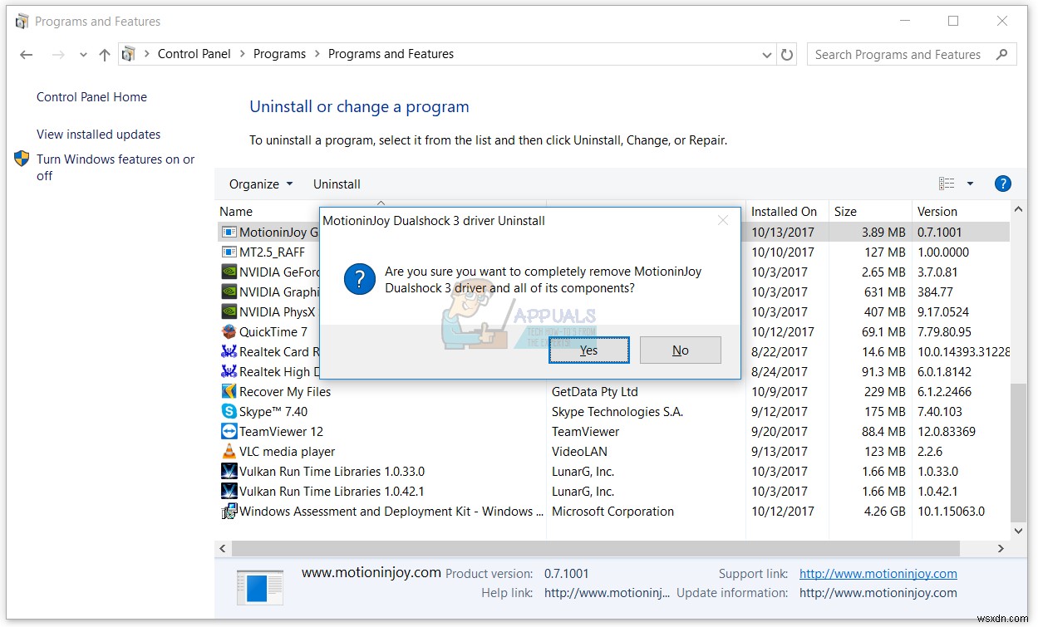
Task: Select the Recover My Files row text
Action: point(285,392)
